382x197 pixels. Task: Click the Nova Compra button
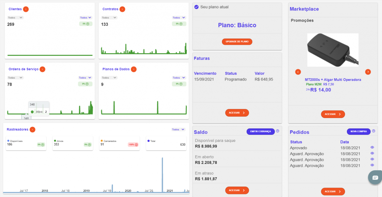[x=358, y=131]
